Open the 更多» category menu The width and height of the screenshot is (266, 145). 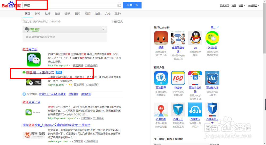(x=118, y=14)
